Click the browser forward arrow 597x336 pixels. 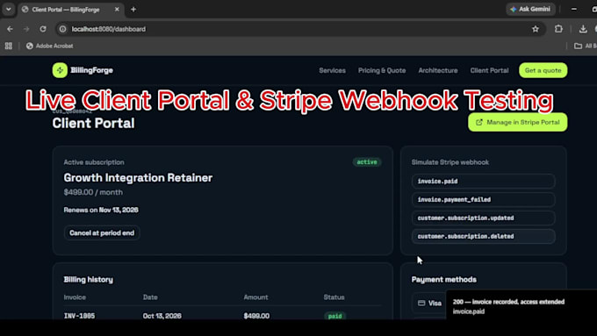pyautogui.click(x=26, y=29)
